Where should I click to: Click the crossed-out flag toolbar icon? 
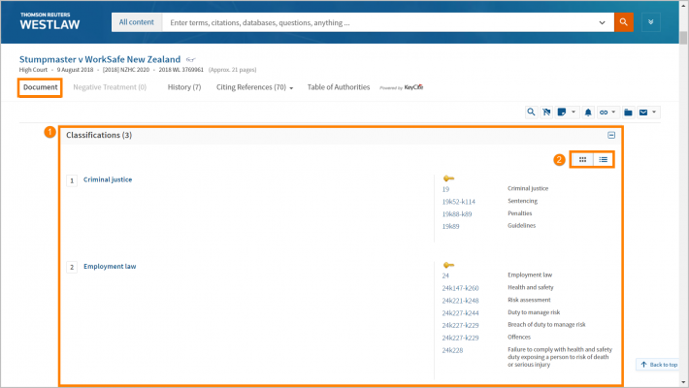(x=546, y=113)
